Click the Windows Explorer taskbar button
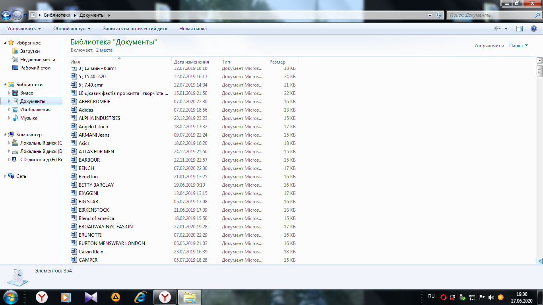This screenshot has height=305, width=543. tap(190, 297)
